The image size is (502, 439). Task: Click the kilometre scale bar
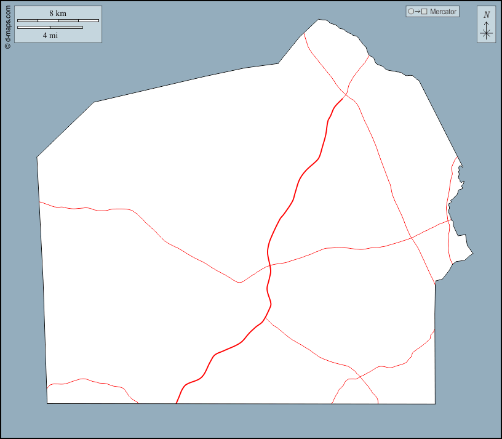(x=58, y=21)
